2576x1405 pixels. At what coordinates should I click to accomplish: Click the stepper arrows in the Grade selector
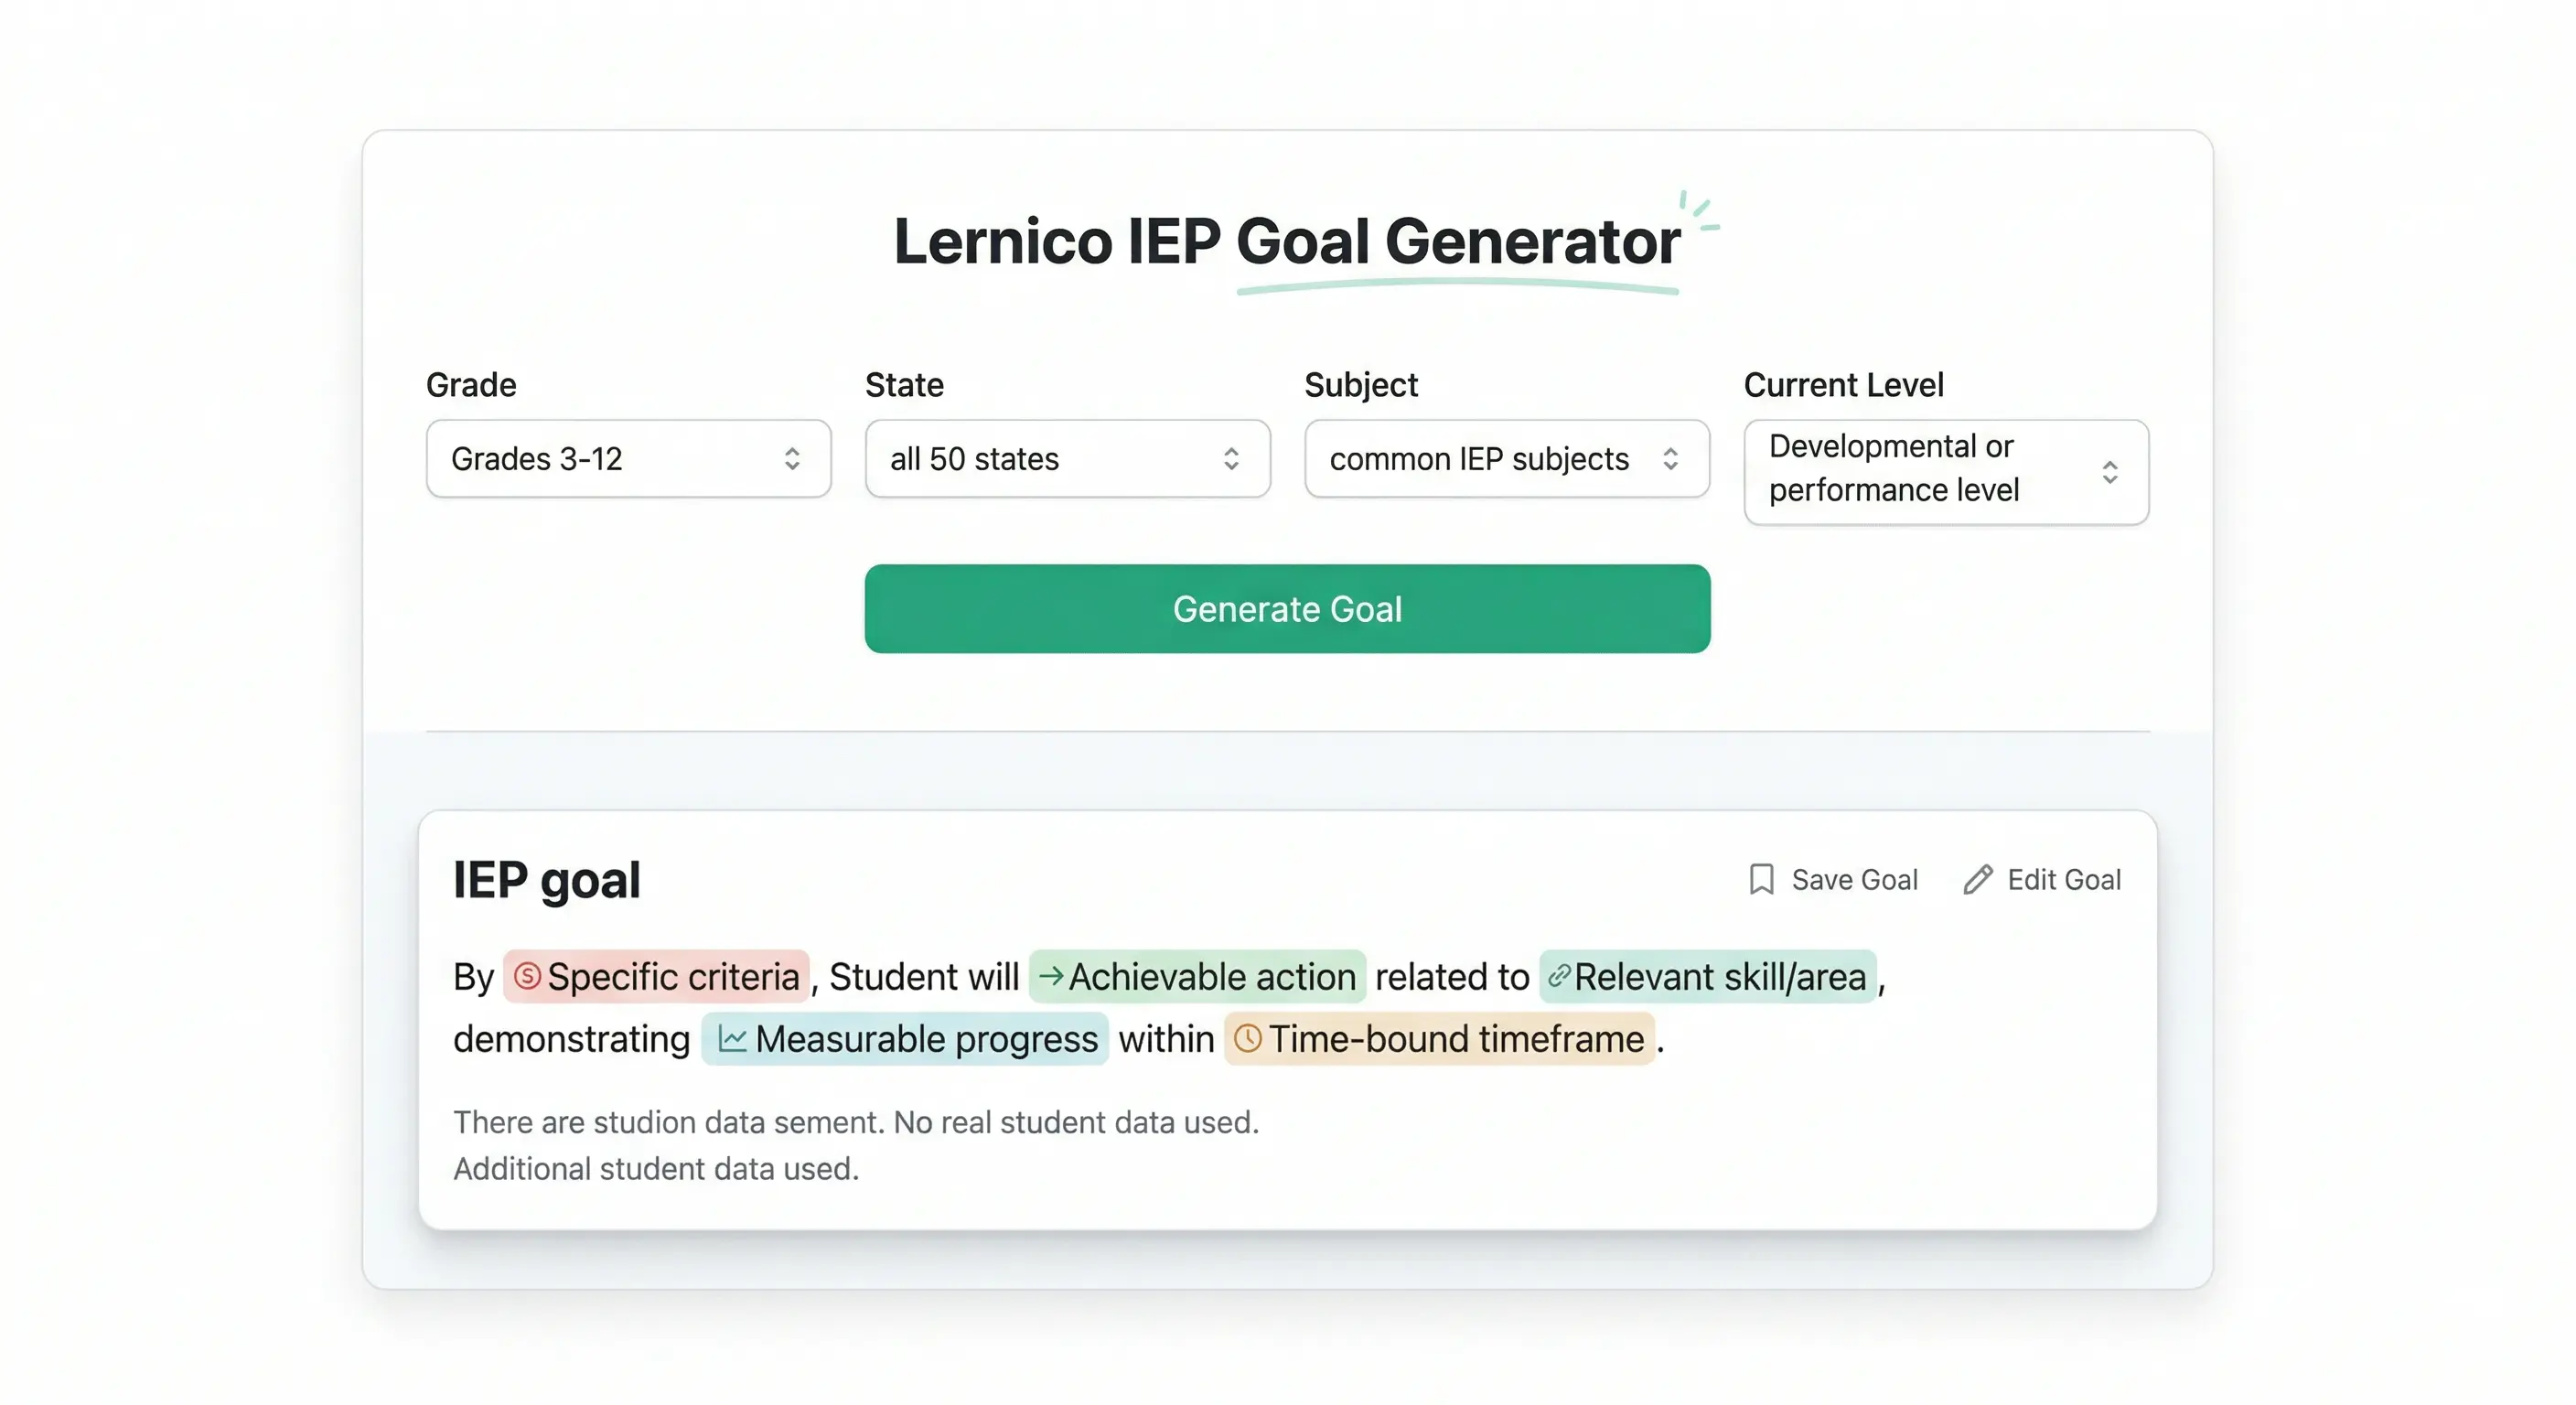pyautogui.click(x=792, y=459)
